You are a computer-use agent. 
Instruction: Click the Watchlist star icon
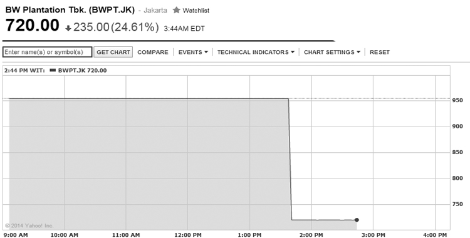tap(176, 10)
